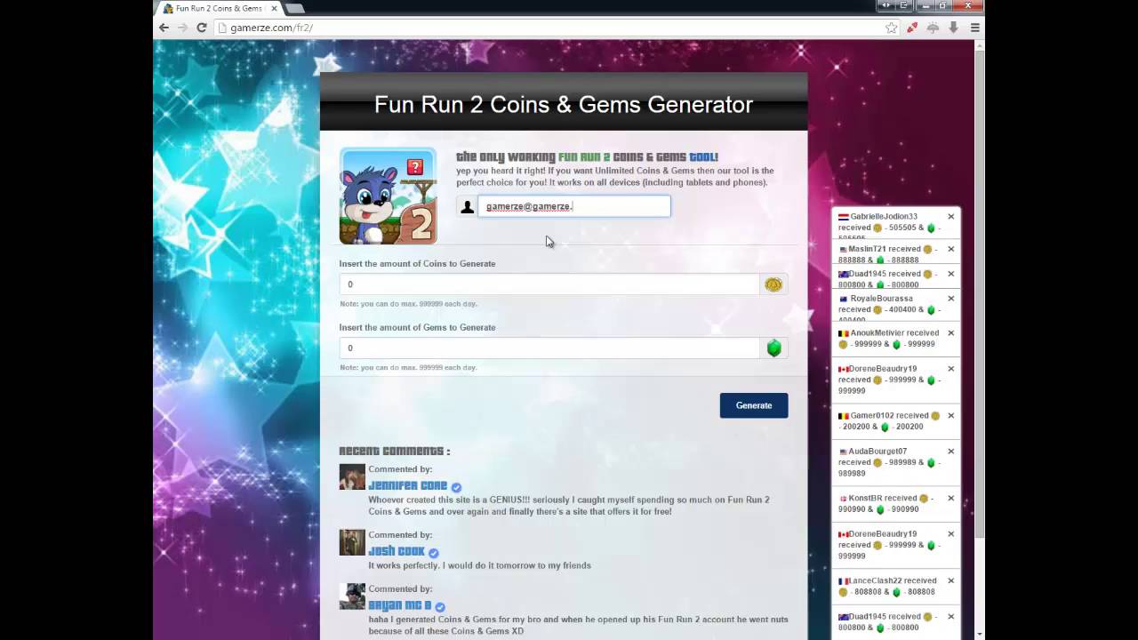Screen dimensions: 1138x640
Task: Open the Chrome hamburger menu
Action: coord(974,28)
